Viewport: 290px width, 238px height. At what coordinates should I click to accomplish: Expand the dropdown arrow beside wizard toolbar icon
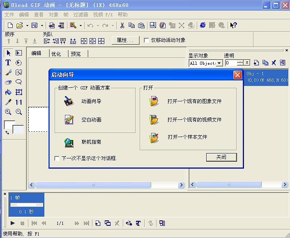(x=81, y=25)
